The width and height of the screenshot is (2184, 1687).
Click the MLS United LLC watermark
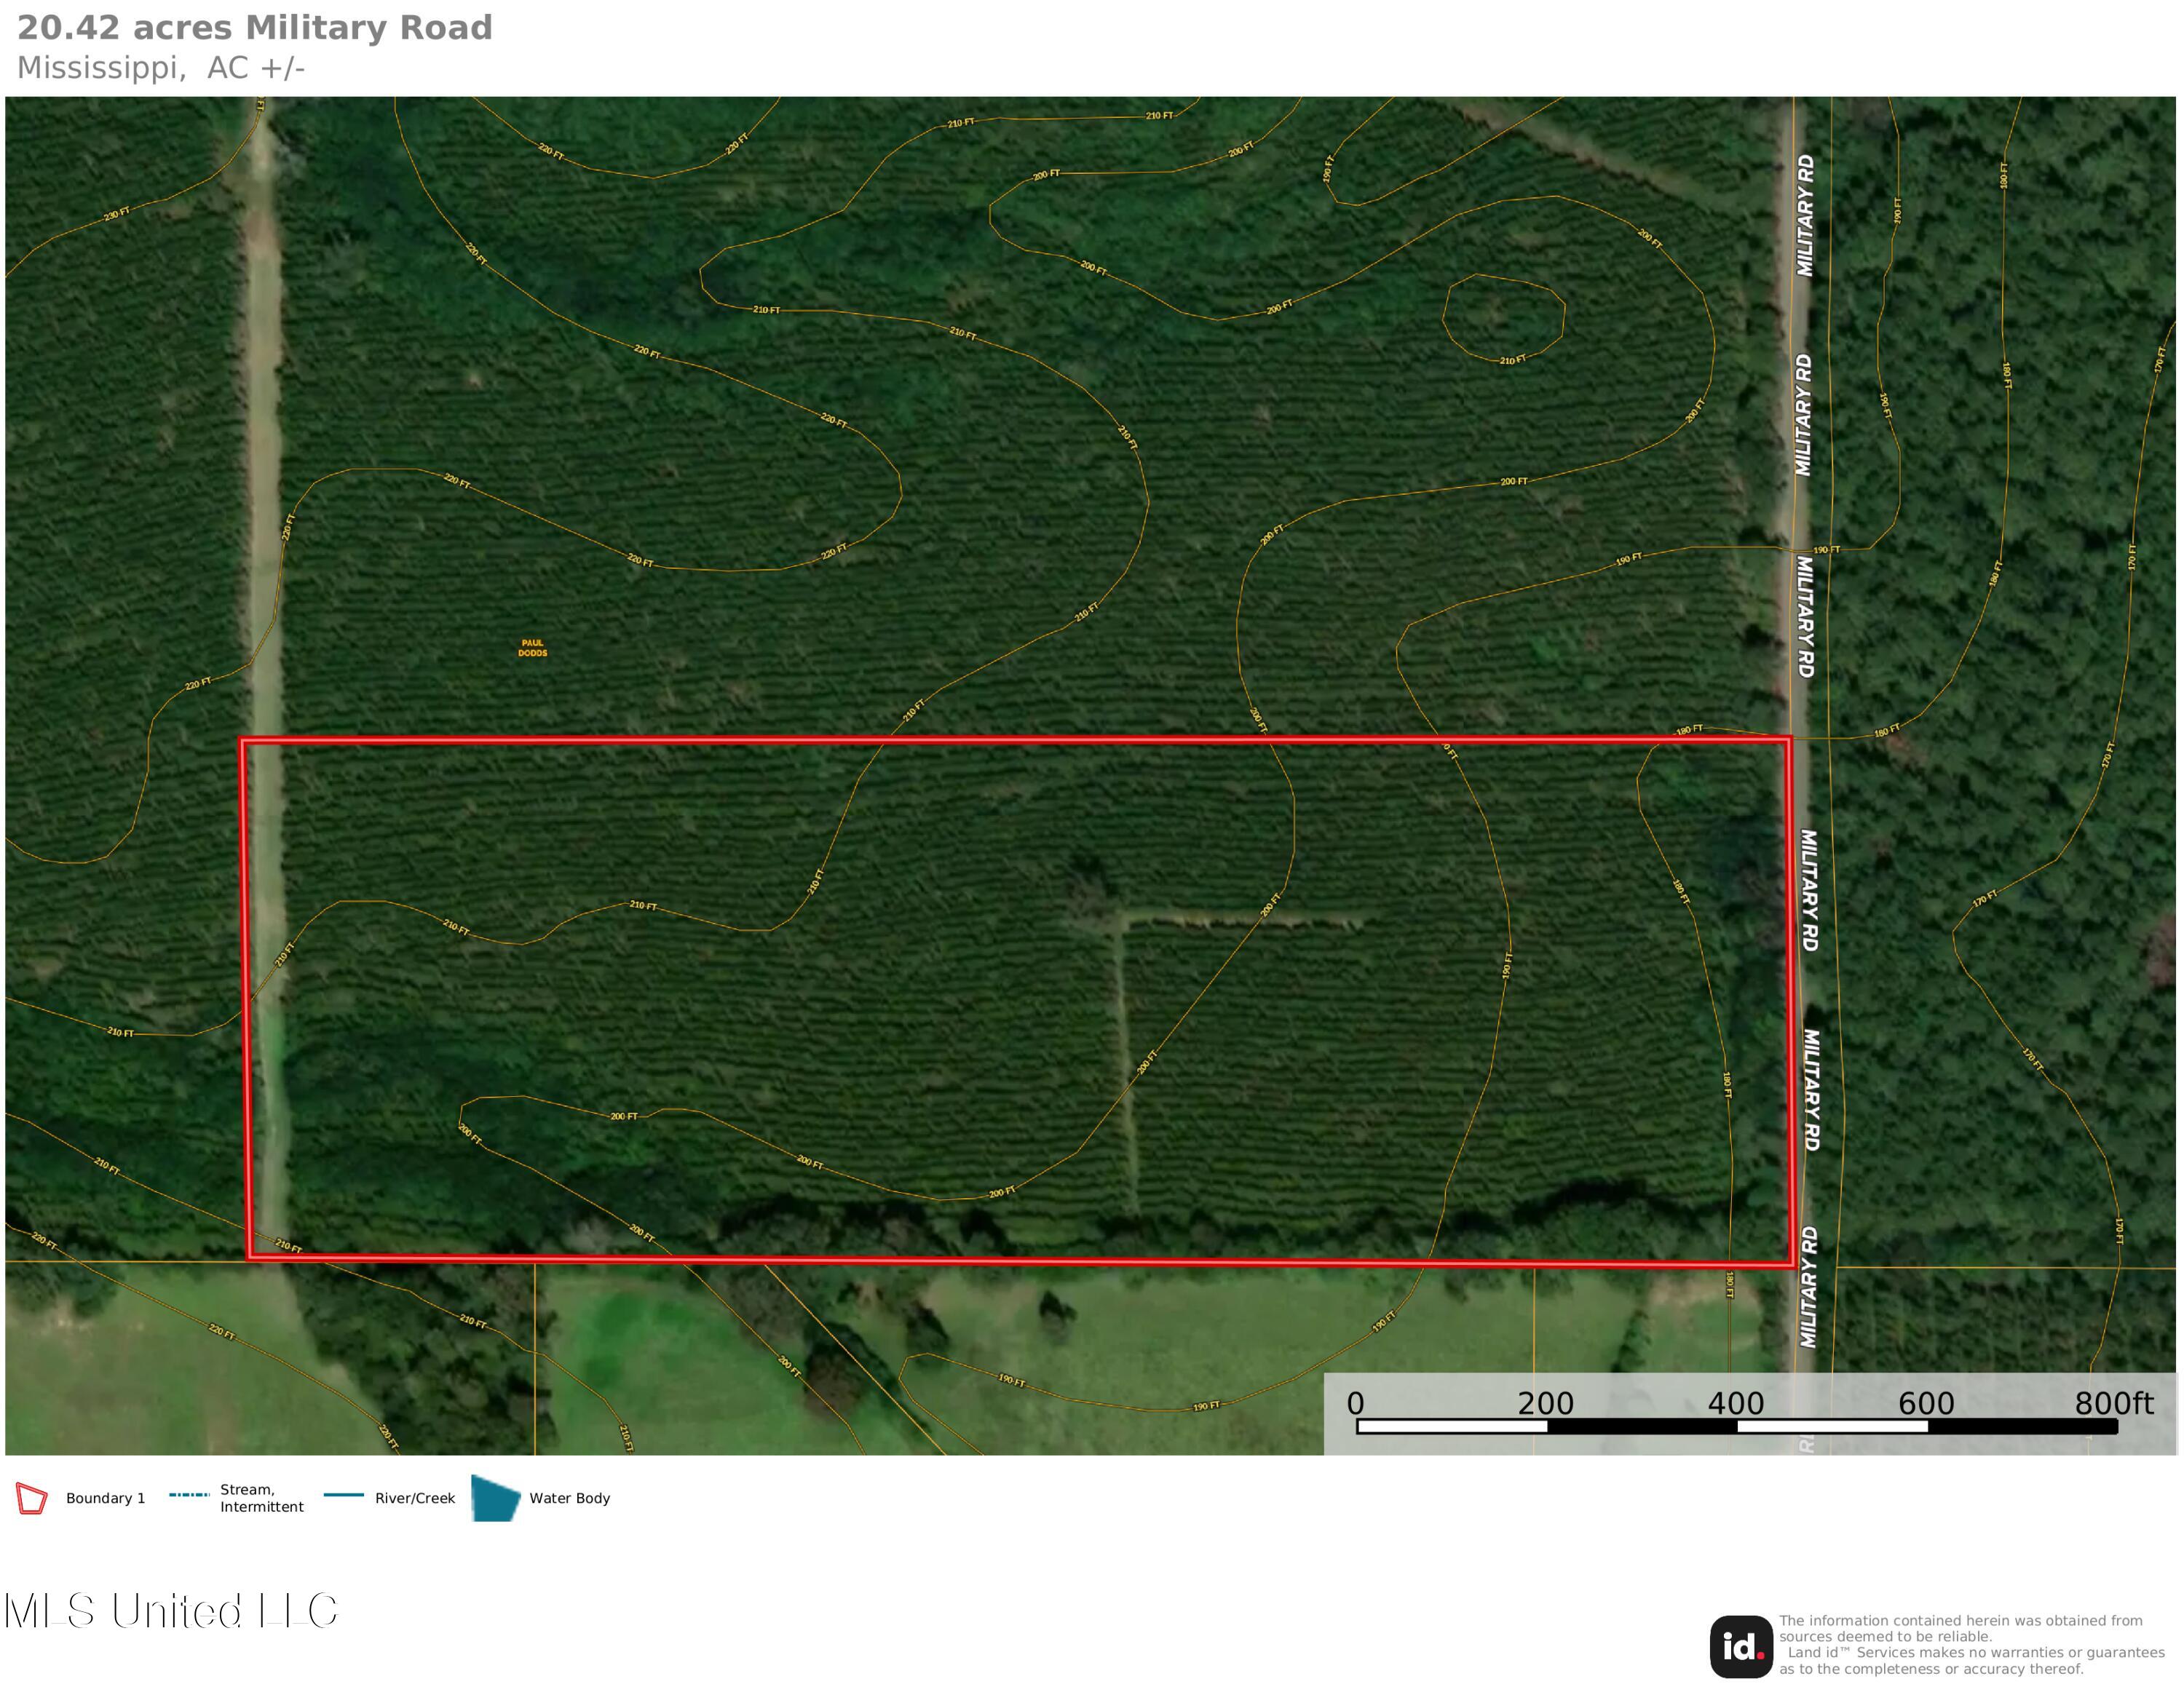coord(171,1611)
